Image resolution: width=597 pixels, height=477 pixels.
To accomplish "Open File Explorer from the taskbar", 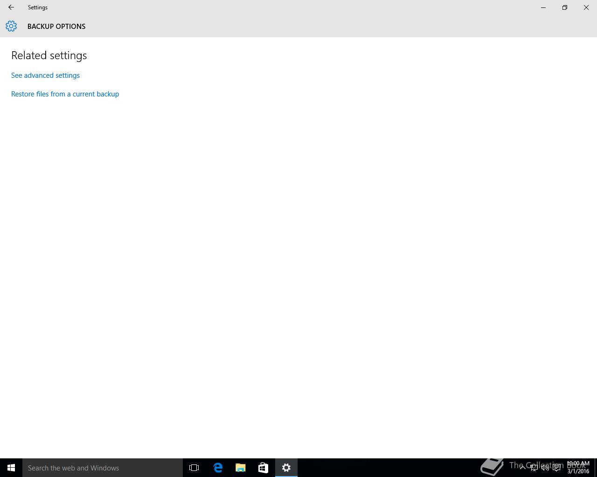I will click(x=240, y=468).
